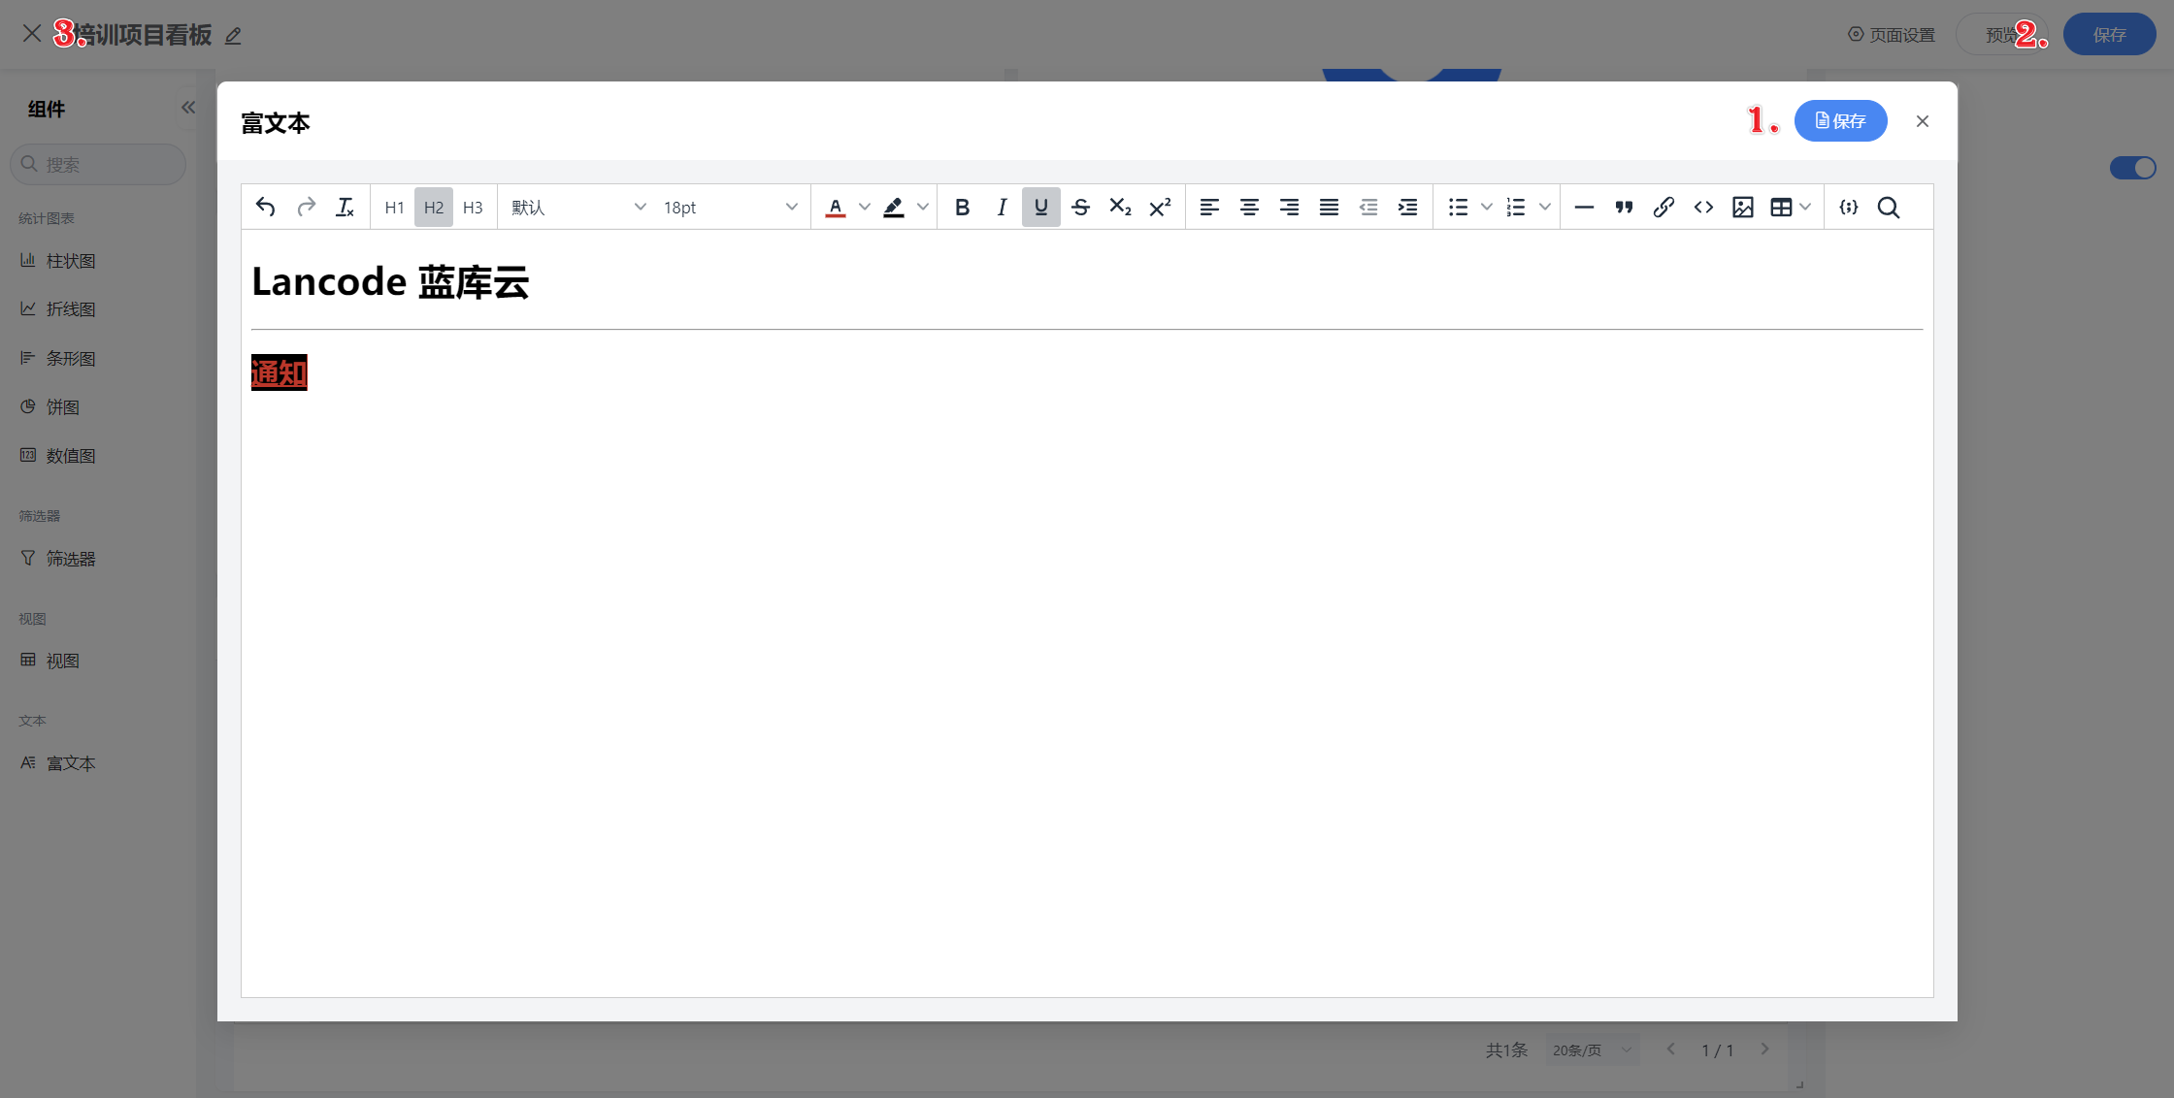Open the font size dropdown showing 18pt
The width and height of the screenshot is (2174, 1098).
(730, 207)
